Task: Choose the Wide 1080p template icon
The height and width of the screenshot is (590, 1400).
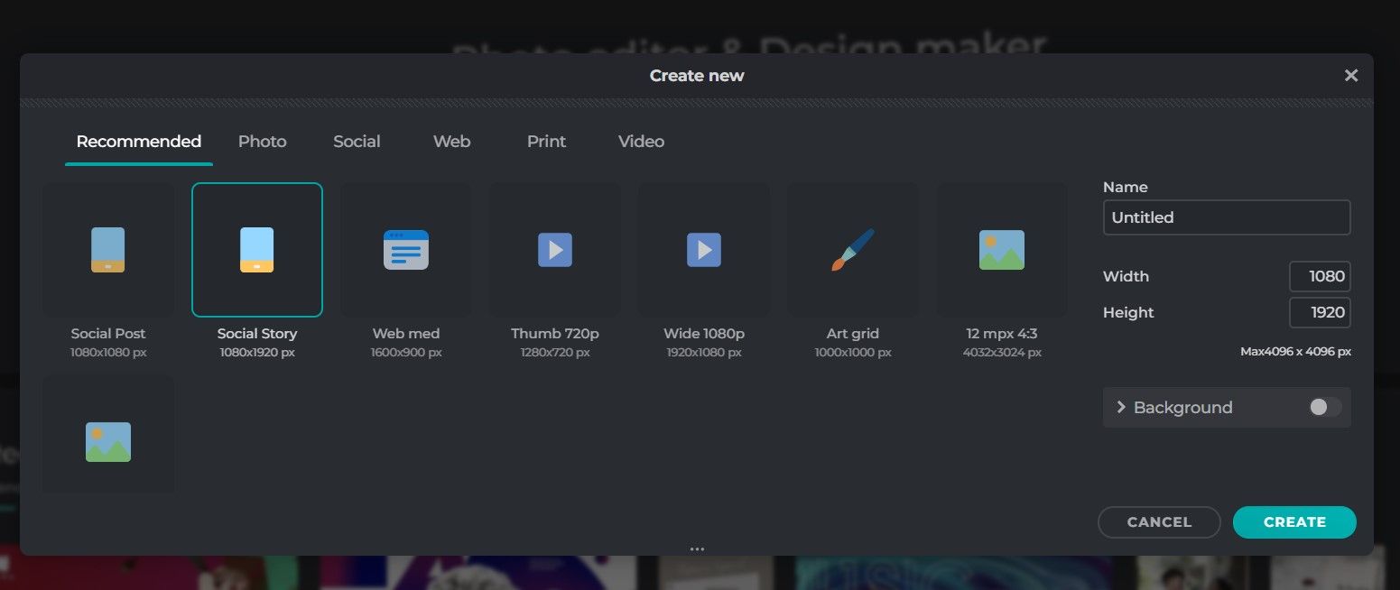Action: click(703, 250)
